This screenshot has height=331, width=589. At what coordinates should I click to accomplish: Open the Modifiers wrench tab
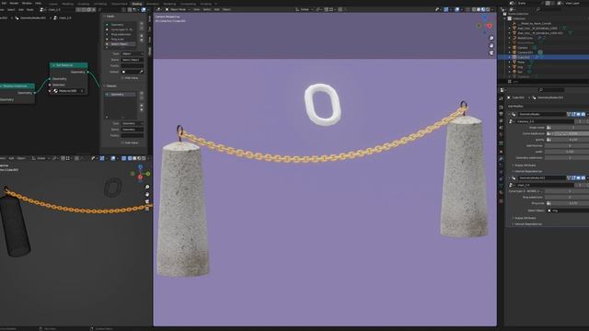tap(501, 159)
